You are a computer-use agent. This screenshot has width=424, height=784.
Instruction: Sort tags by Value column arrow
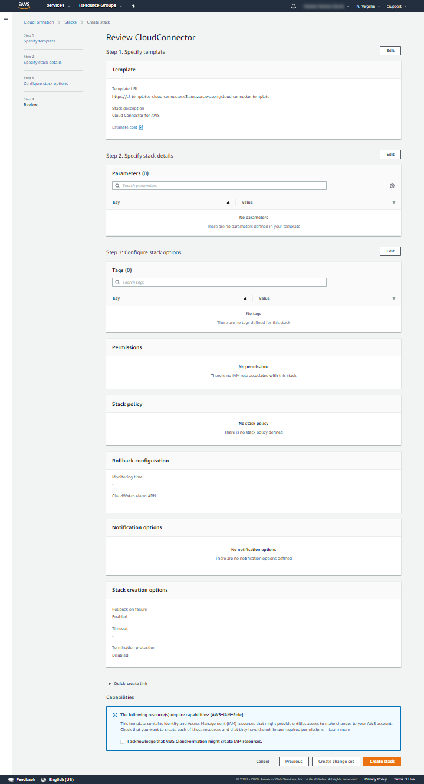[x=394, y=298]
